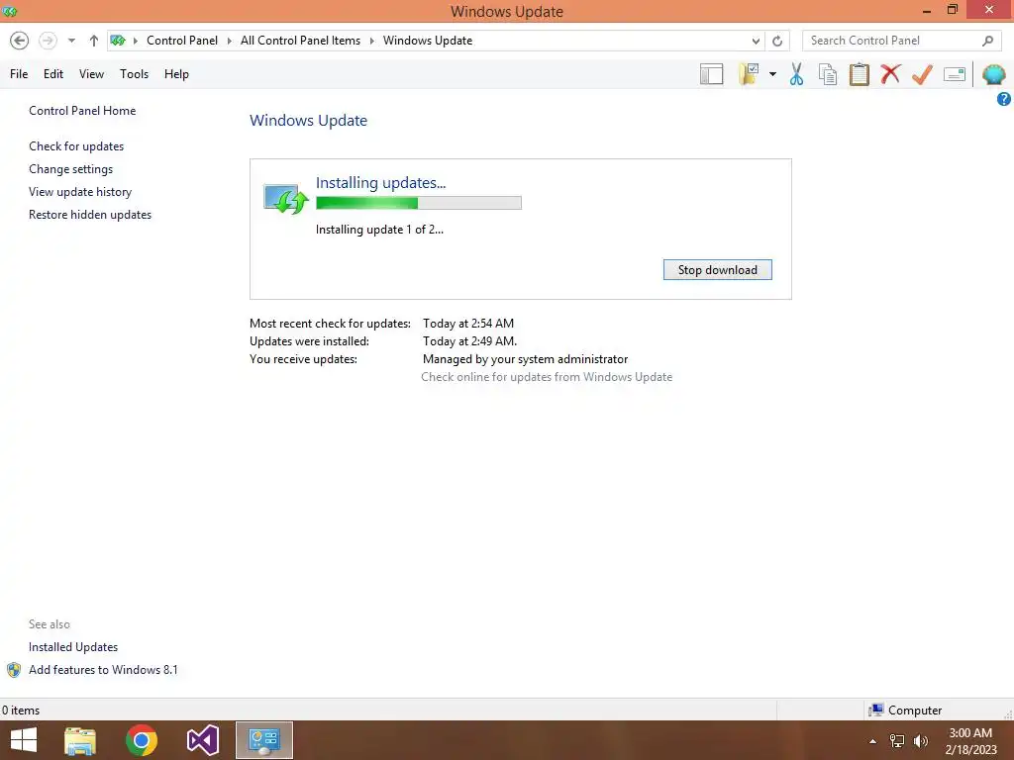Expand the arrow after Control Panel breadcrumb
The image size is (1014, 760).
[229, 41]
